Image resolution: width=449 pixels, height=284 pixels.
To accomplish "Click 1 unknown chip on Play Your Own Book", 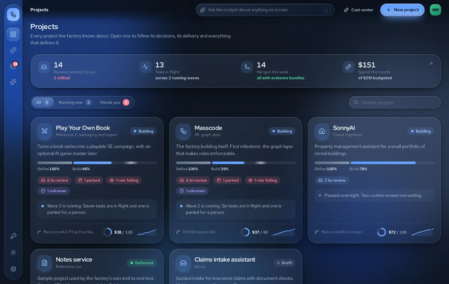I will (x=54, y=191).
